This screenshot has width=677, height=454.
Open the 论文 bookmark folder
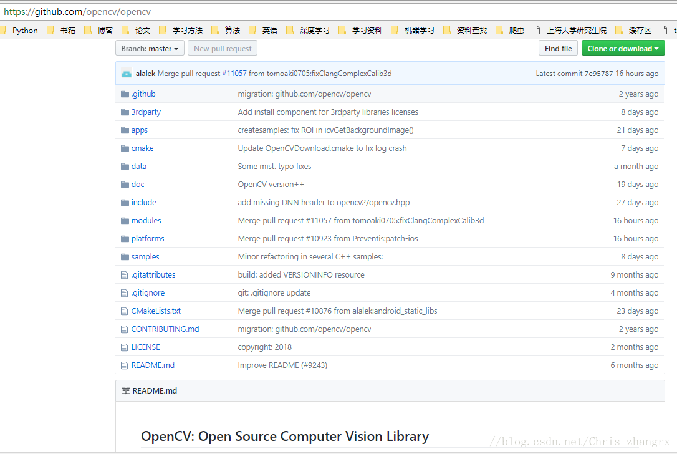tap(137, 30)
